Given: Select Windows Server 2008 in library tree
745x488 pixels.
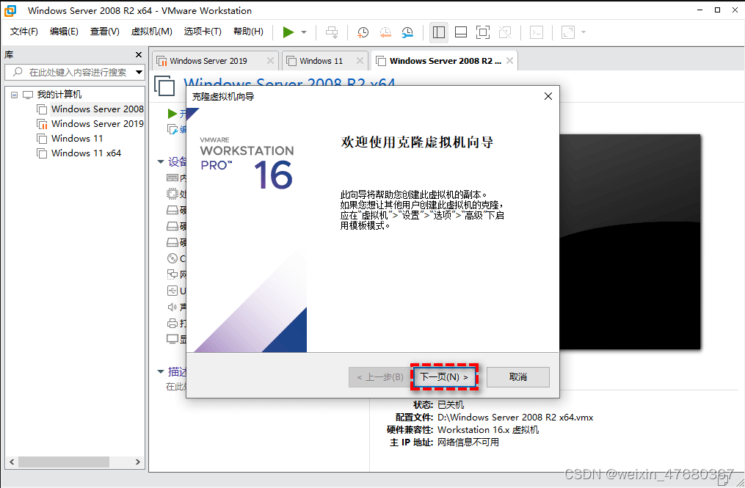Looking at the screenshot, I should (98, 109).
